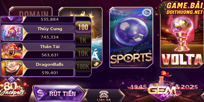Collapse the jackpot list using bottom chevron

coord(11,80)
